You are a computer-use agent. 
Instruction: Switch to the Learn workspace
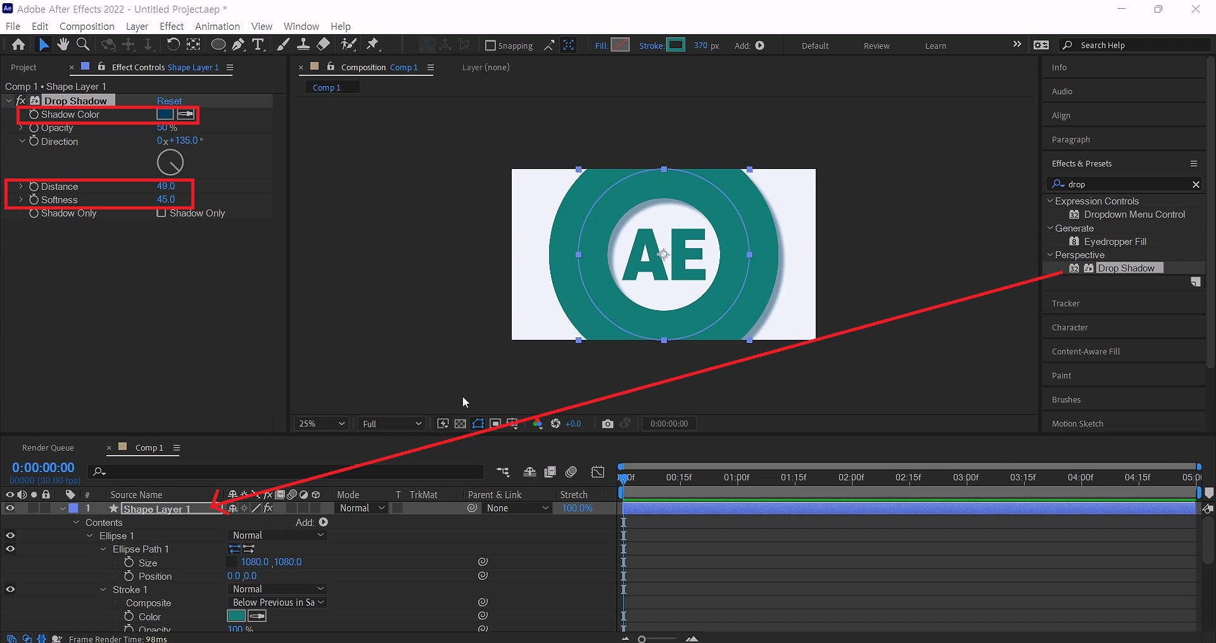[x=935, y=46]
